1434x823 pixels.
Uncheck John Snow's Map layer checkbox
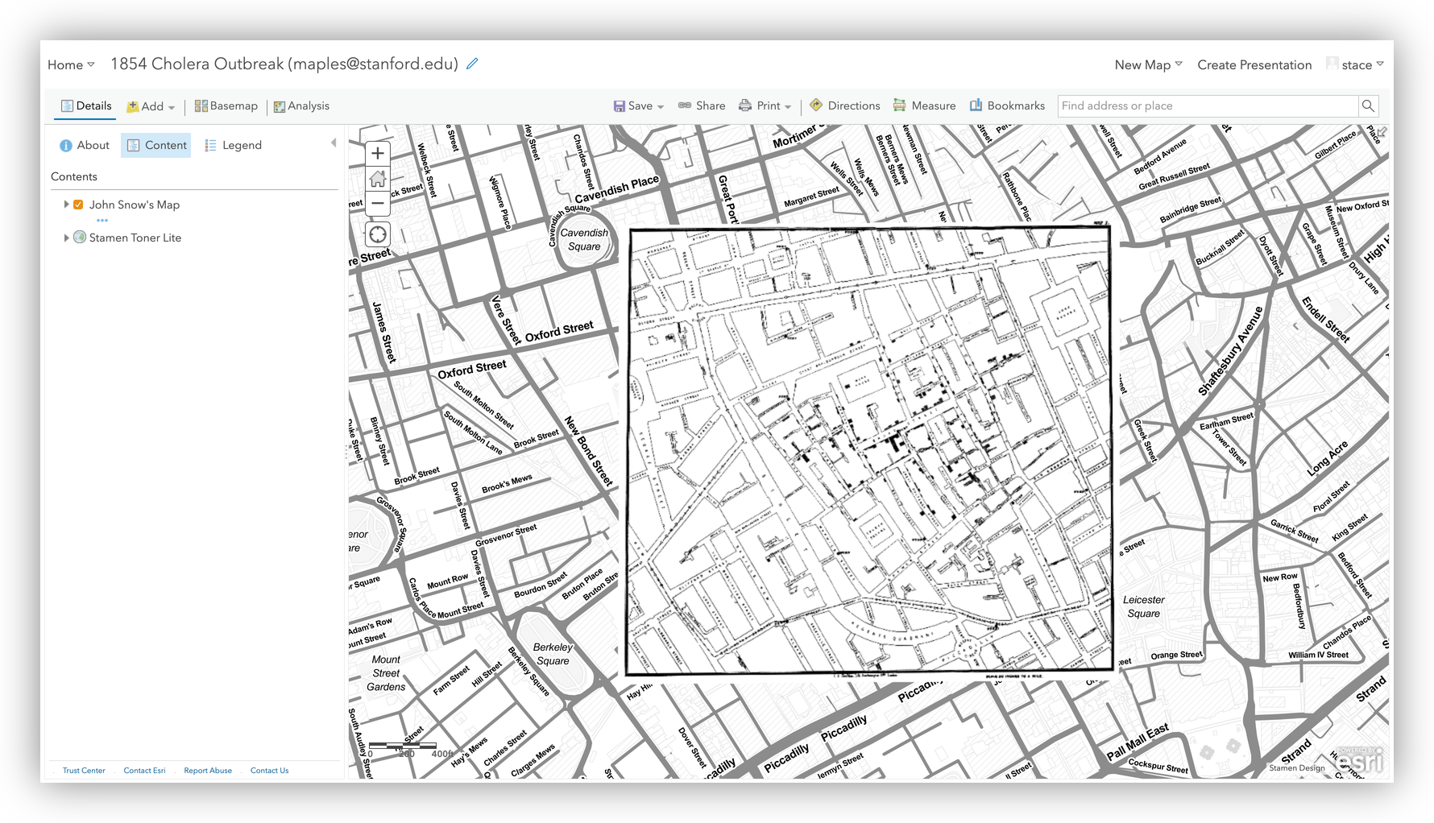pos(78,205)
